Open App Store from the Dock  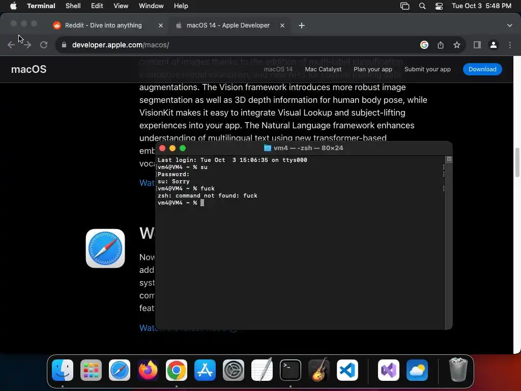205,370
